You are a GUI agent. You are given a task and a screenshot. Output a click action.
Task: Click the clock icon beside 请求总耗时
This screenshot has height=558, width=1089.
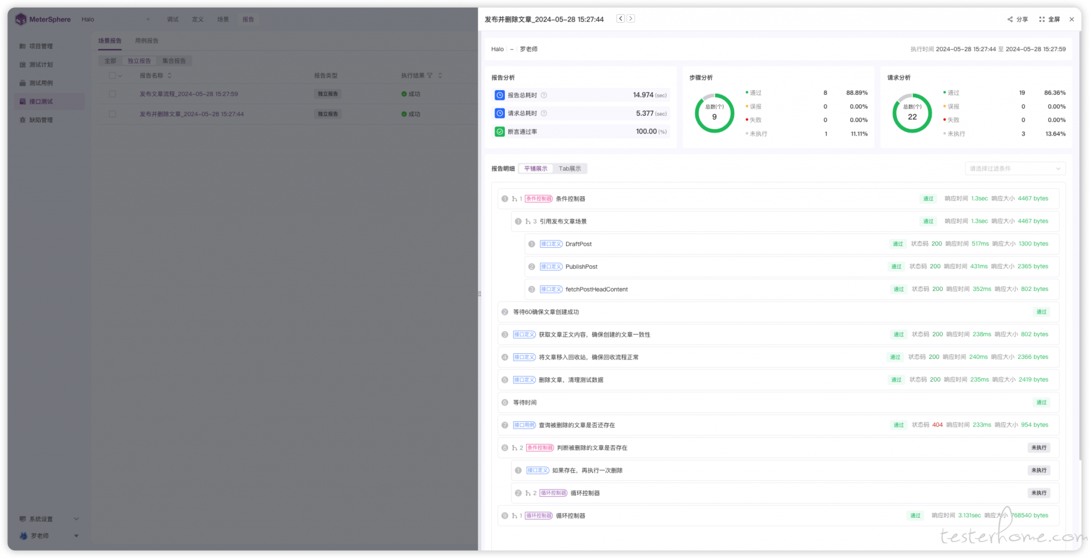[500, 113]
